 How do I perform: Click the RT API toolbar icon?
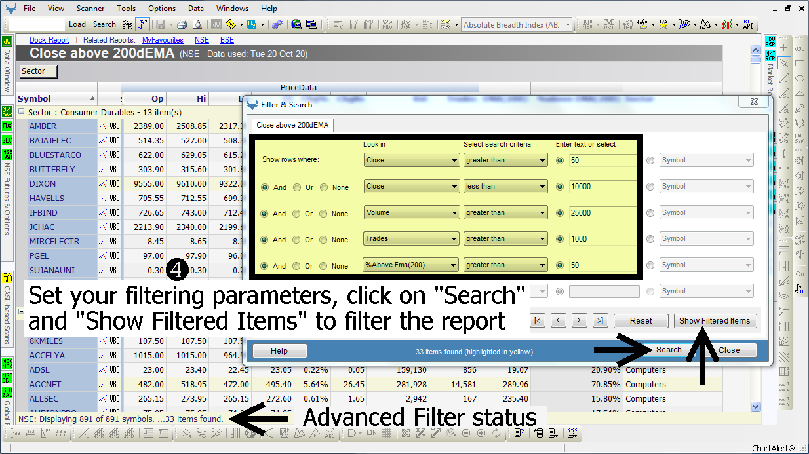point(748,24)
